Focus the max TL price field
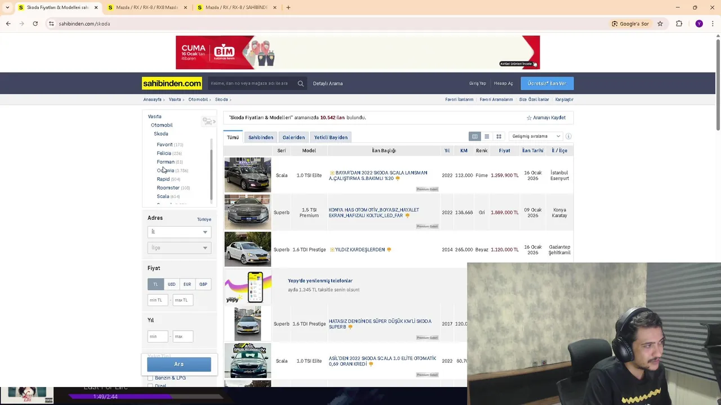This screenshot has height=405, width=721. click(x=183, y=300)
